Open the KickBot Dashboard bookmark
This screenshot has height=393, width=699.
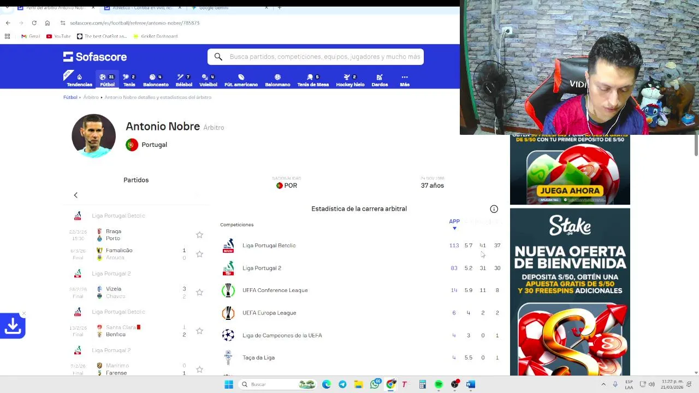click(155, 36)
